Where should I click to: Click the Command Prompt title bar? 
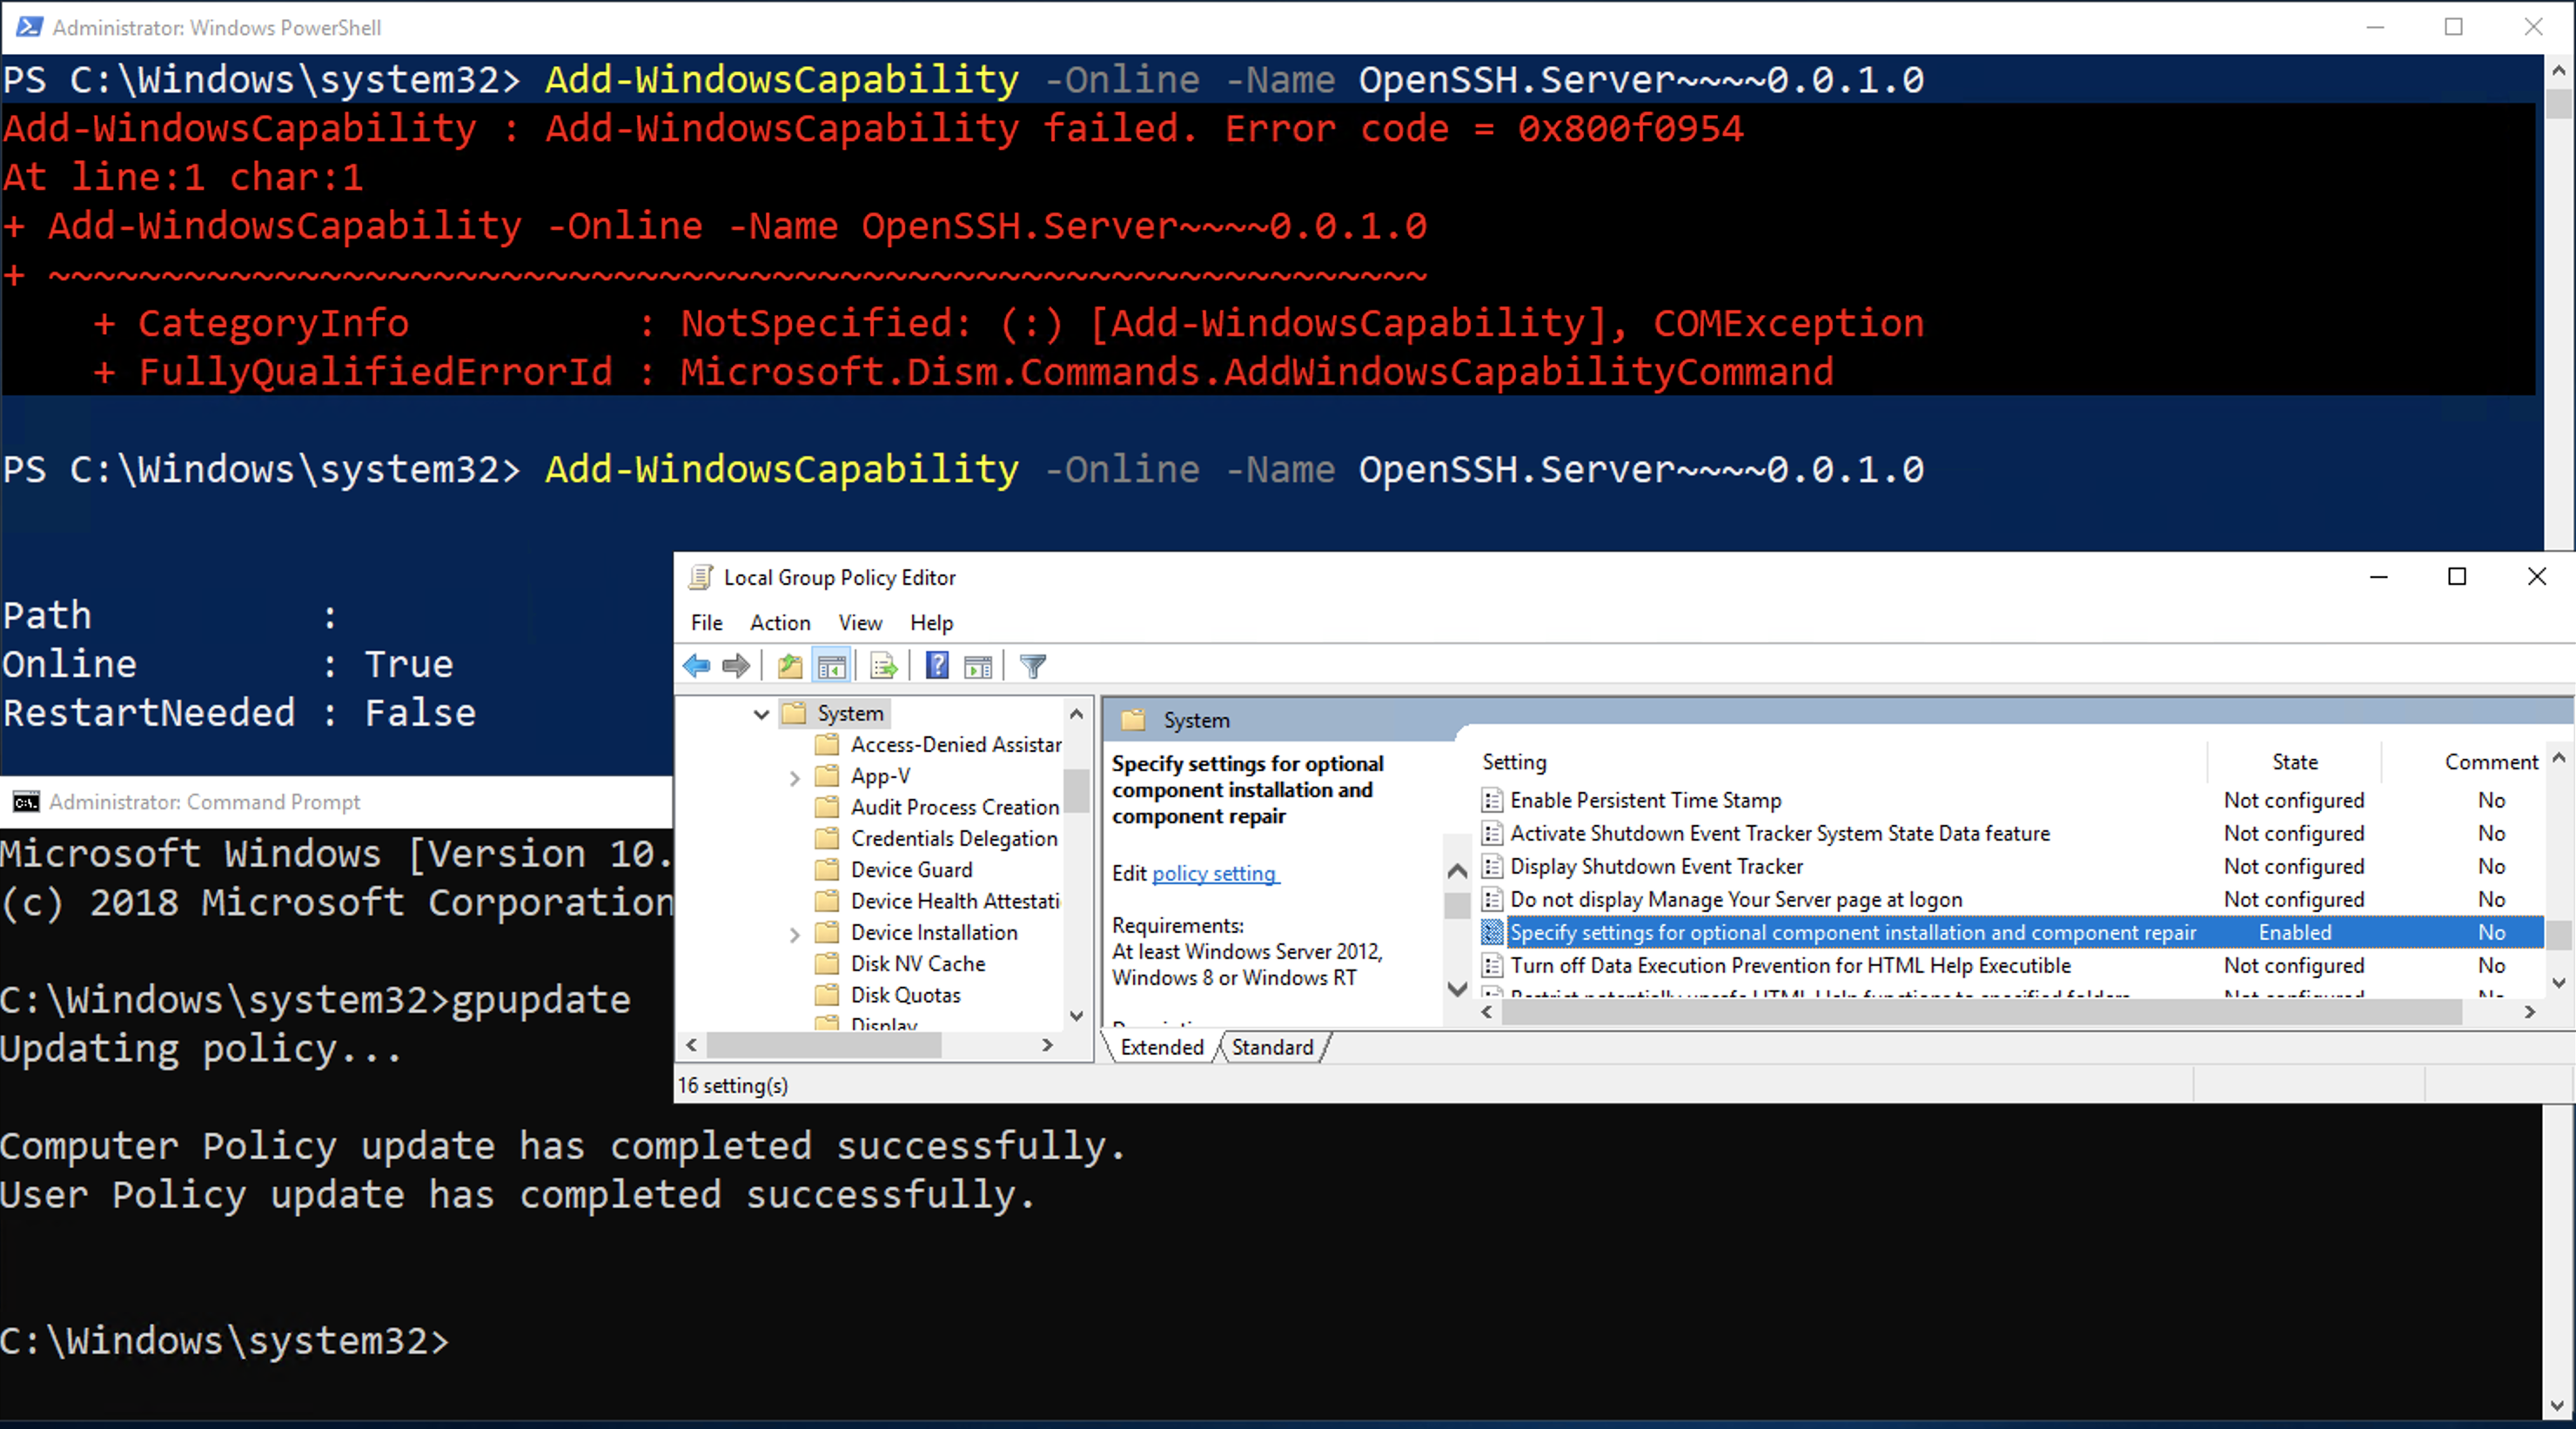(x=336, y=802)
